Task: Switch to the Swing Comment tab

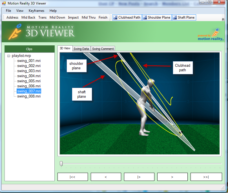Action: 103,49
